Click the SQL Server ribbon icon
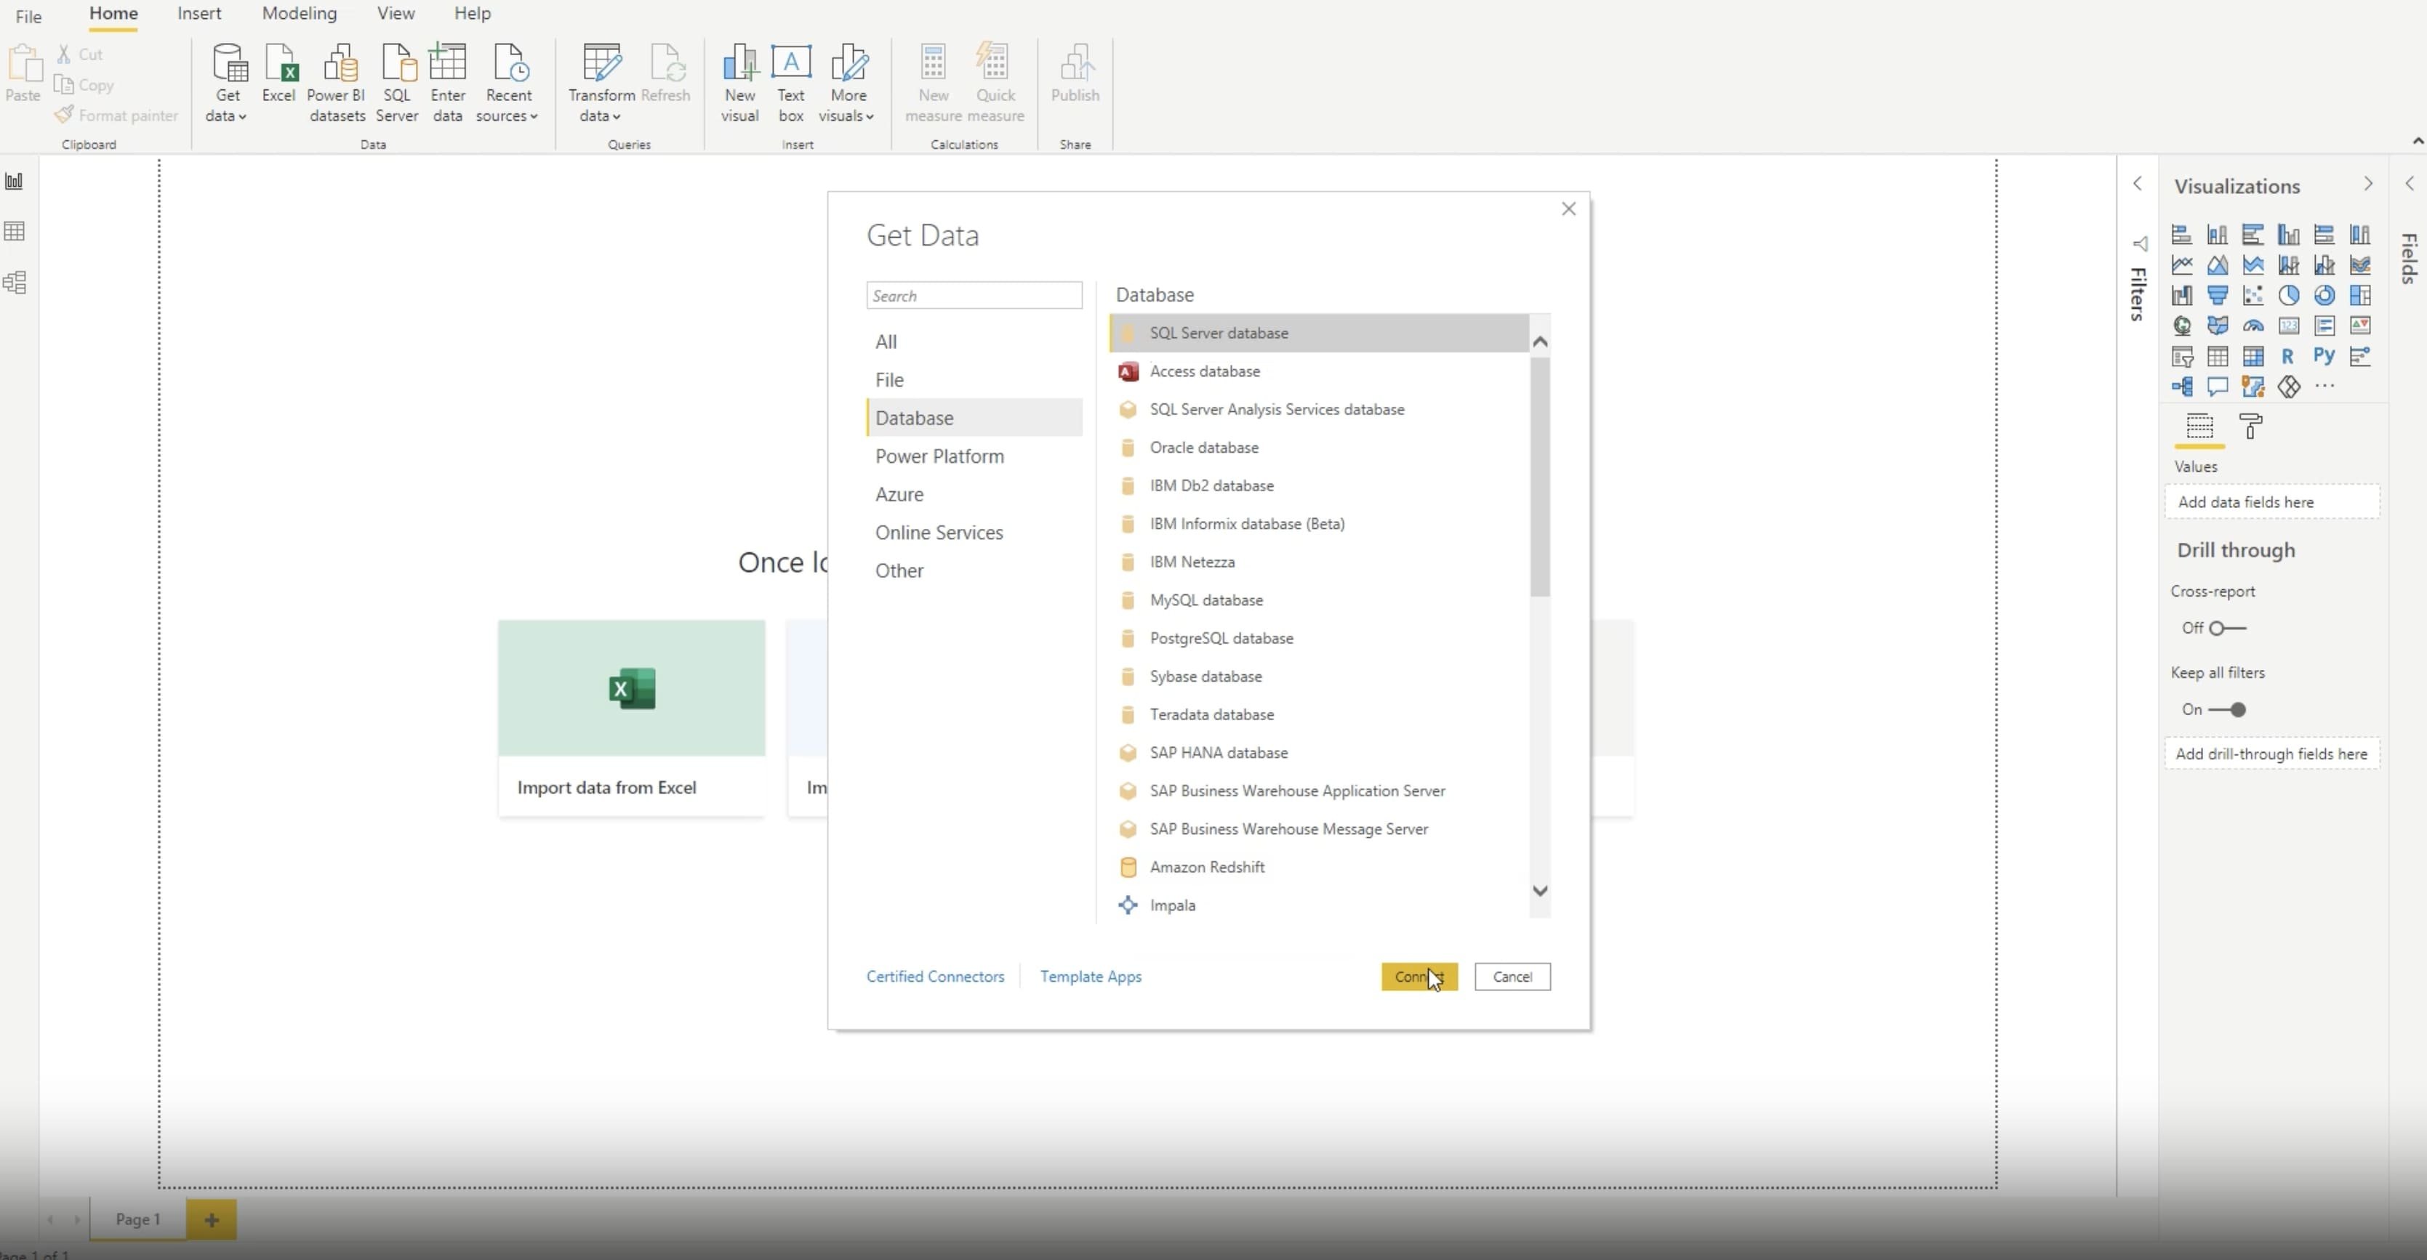The width and height of the screenshot is (2427, 1260). pyautogui.click(x=397, y=83)
